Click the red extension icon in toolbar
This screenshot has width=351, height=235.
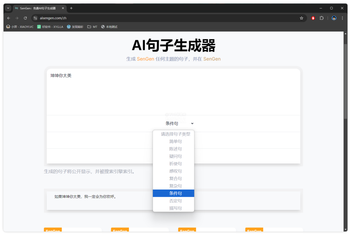coord(313,18)
